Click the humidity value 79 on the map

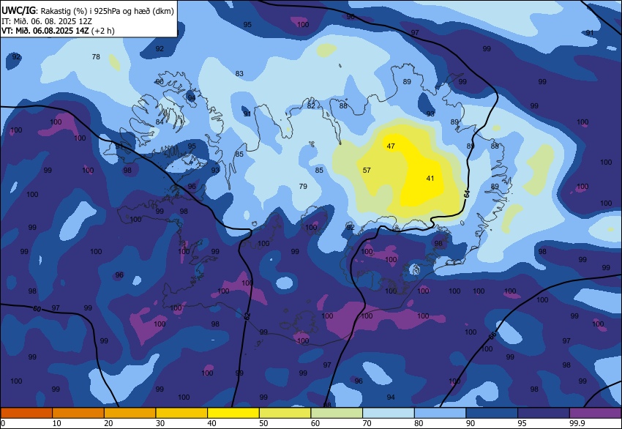(x=303, y=186)
